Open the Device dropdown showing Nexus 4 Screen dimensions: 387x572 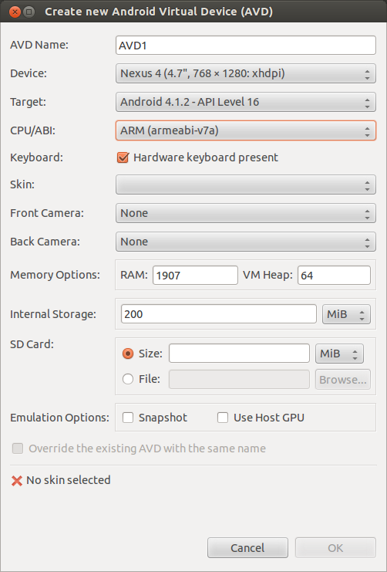coord(246,73)
